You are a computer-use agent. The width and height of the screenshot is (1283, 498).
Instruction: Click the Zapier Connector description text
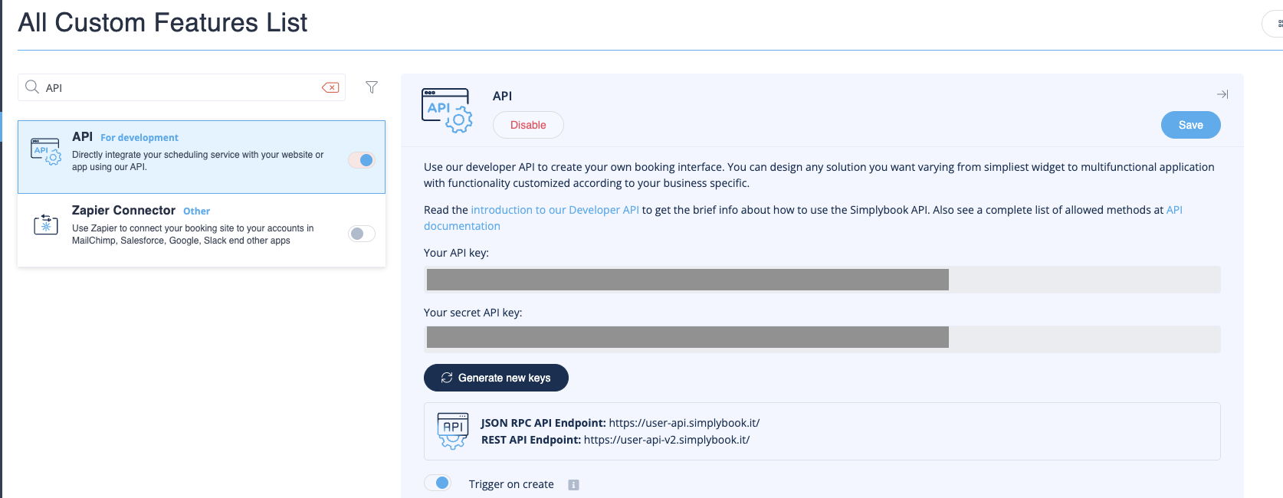(193, 234)
